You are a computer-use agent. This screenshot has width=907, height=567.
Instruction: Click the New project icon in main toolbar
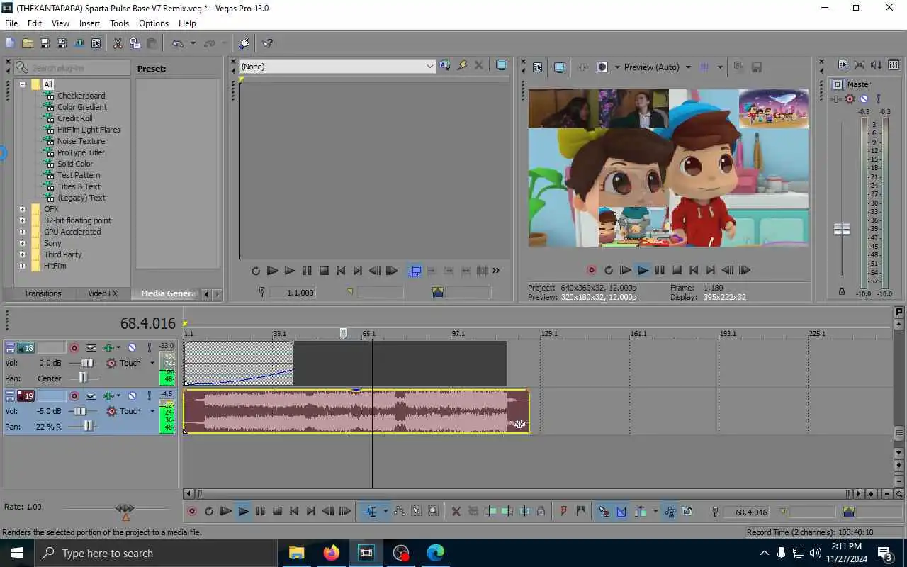(x=10, y=43)
